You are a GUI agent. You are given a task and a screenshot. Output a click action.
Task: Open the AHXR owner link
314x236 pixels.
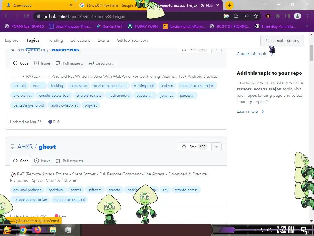pyautogui.click(x=25, y=147)
